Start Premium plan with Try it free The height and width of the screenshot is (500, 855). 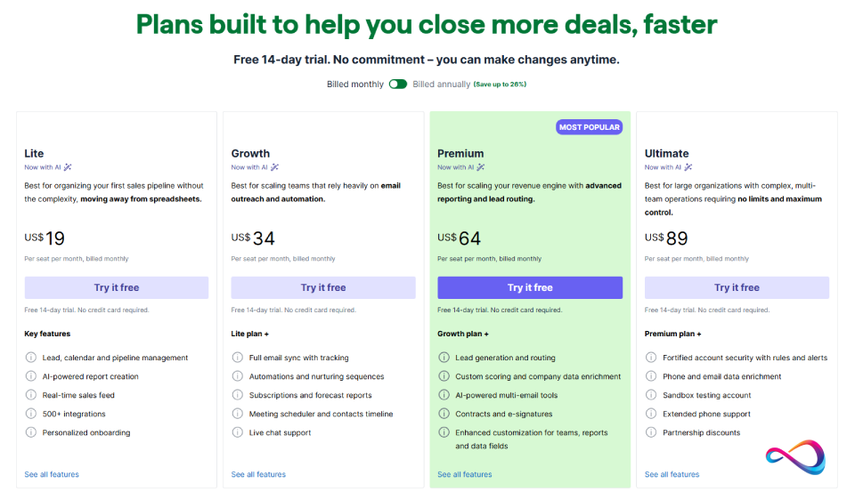tap(530, 287)
